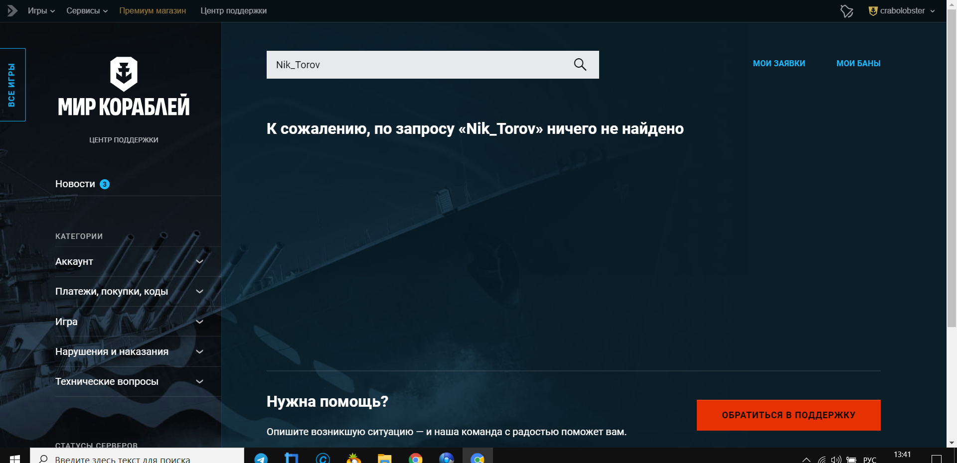Open the Сервисы menu in top bar
This screenshot has height=463, width=957.
87,11
